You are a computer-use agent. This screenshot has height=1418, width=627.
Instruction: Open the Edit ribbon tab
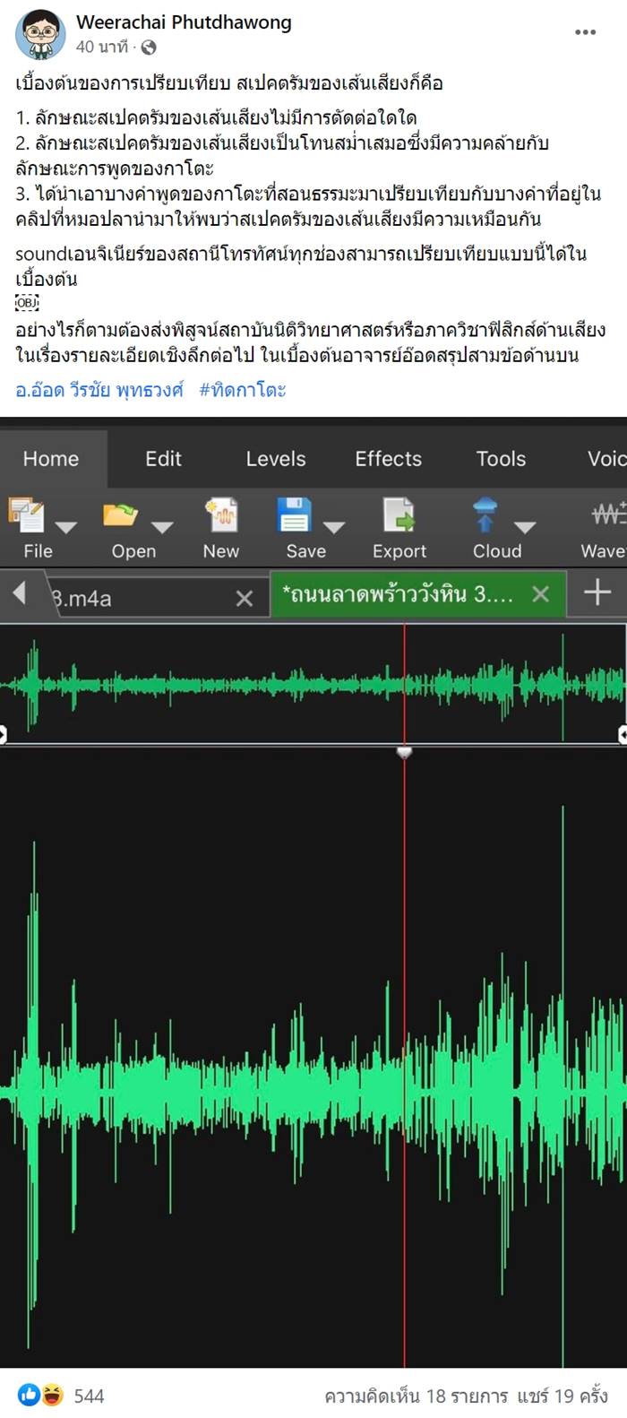coord(163,459)
